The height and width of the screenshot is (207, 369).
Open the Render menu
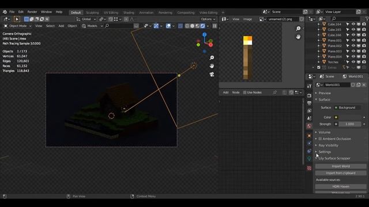point(32,11)
